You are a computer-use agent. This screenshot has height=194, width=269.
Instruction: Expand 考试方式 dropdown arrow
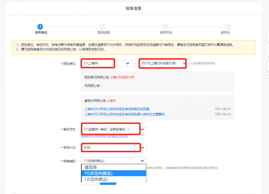(142, 129)
